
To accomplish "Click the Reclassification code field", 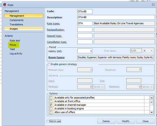I will [x=85, y=30].
